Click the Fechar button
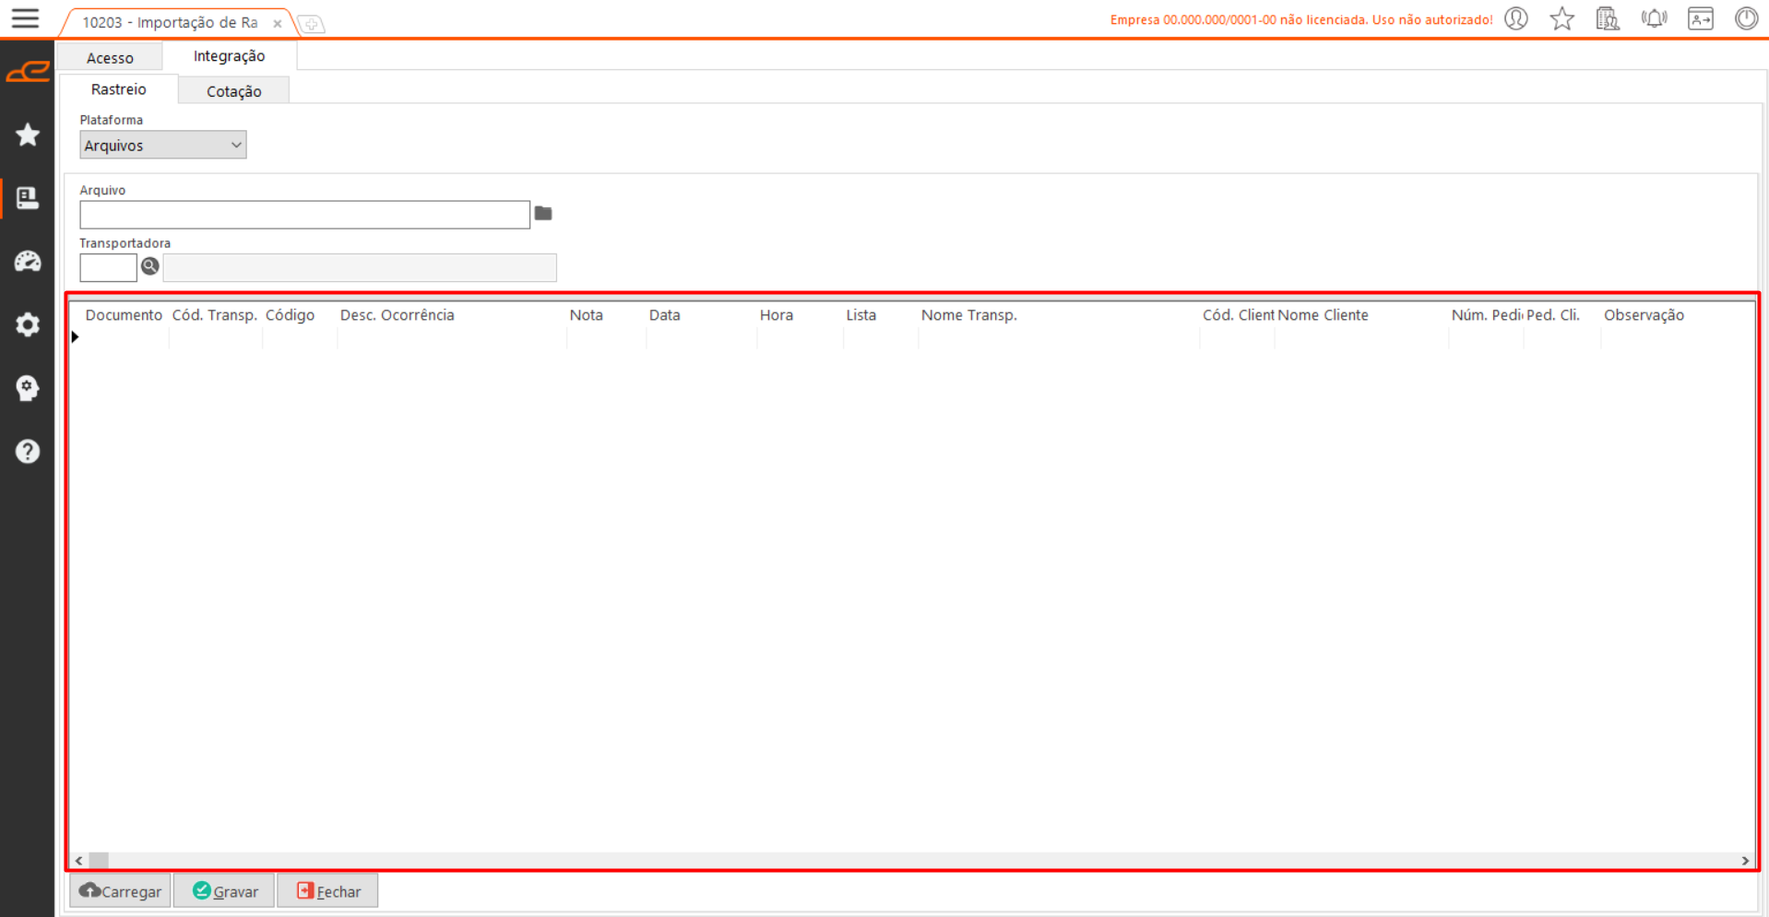 [328, 891]
